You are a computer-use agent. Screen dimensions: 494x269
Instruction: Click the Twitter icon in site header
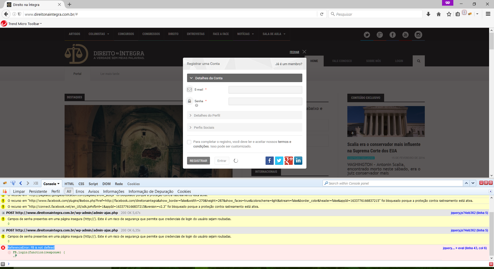point(367,35)
